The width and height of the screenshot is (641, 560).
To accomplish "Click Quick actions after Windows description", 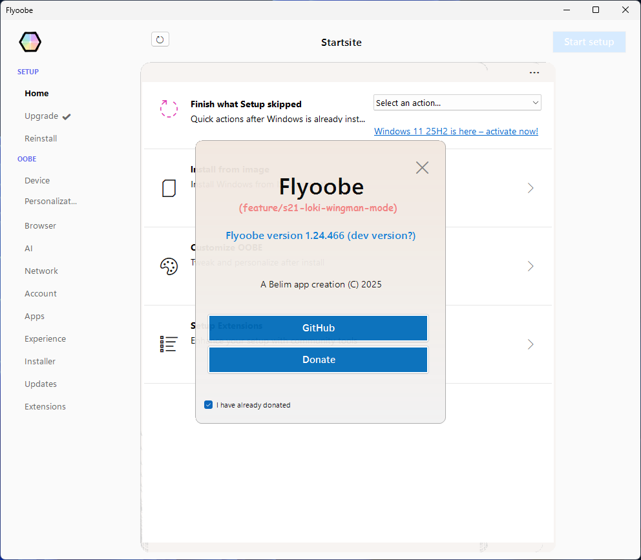I will pyautogui.click(x=278, y=119).
